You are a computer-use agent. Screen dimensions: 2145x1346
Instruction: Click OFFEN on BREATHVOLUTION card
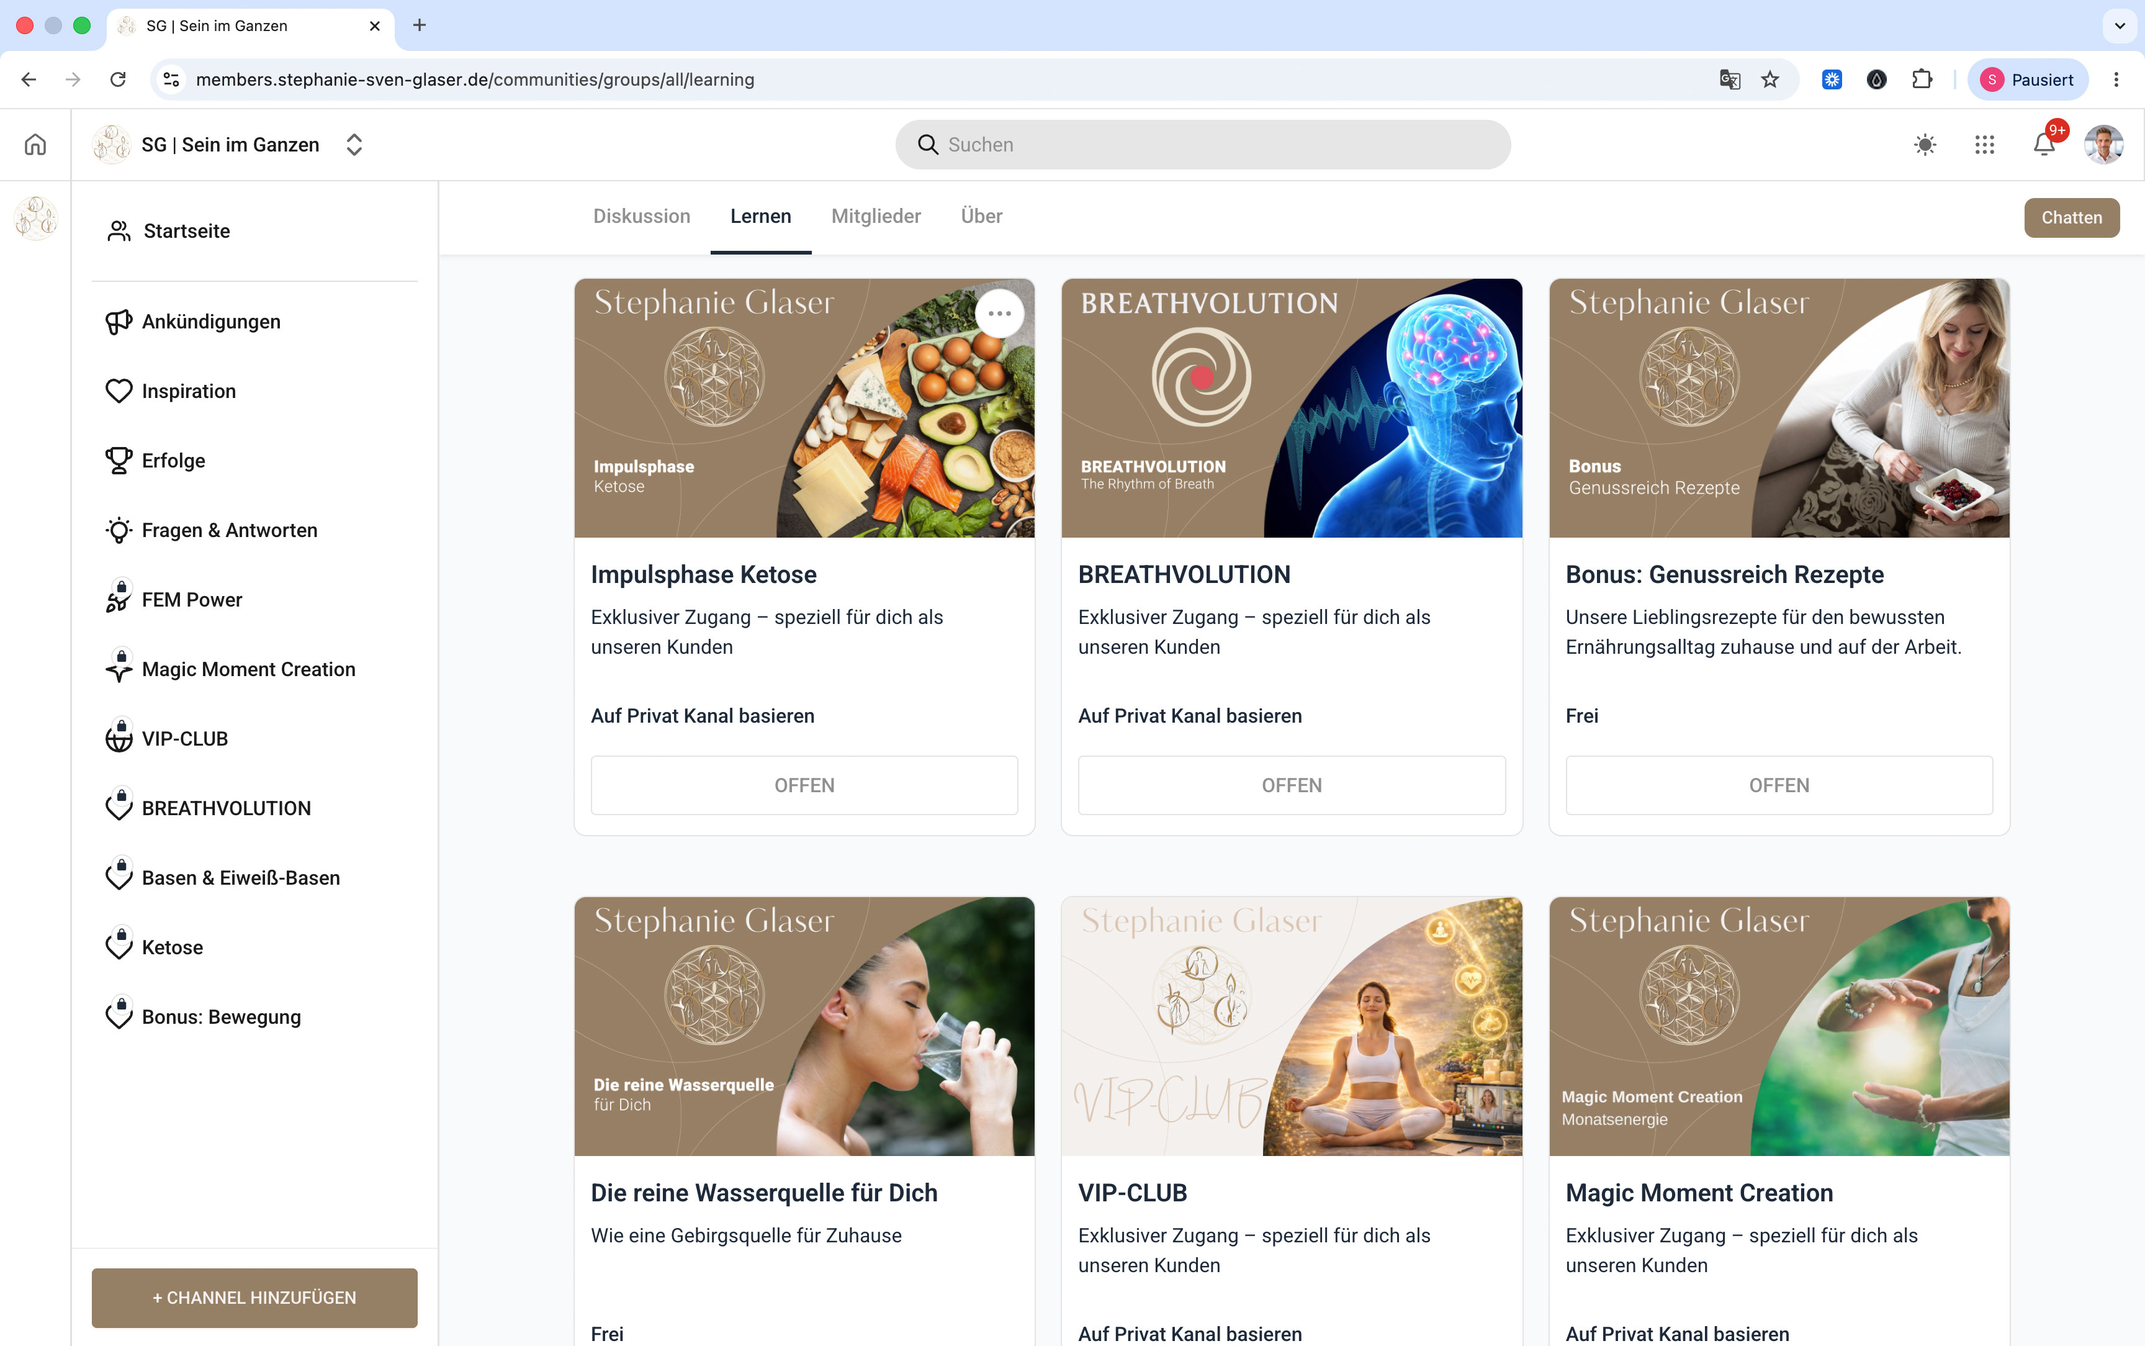point(1292,785)
